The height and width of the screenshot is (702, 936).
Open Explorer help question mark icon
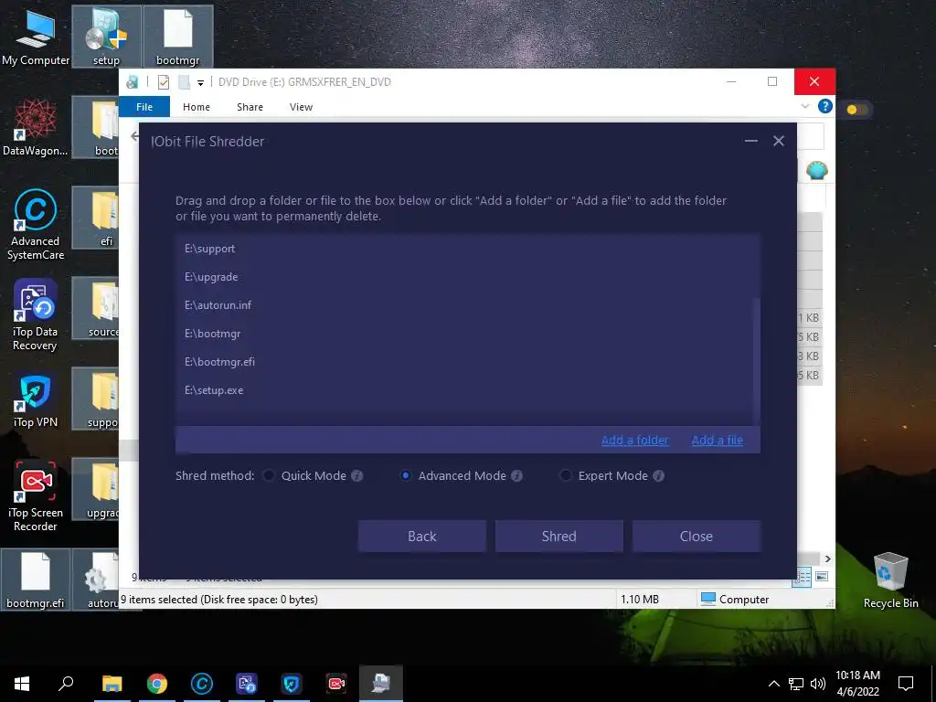(x=825, y=106)
